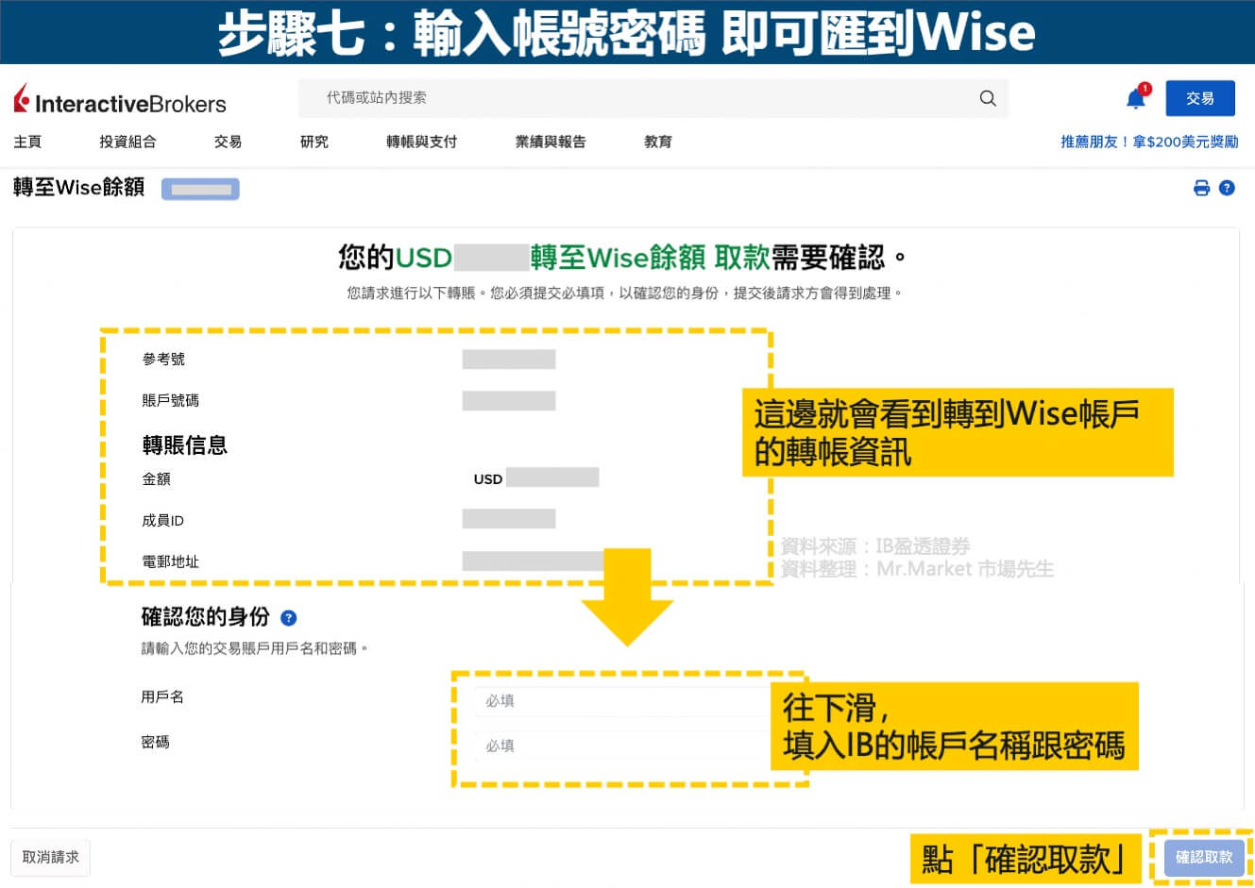Open the 投資組合 menu
This screenshot has width=1255, height=888.
coord(127,142)
